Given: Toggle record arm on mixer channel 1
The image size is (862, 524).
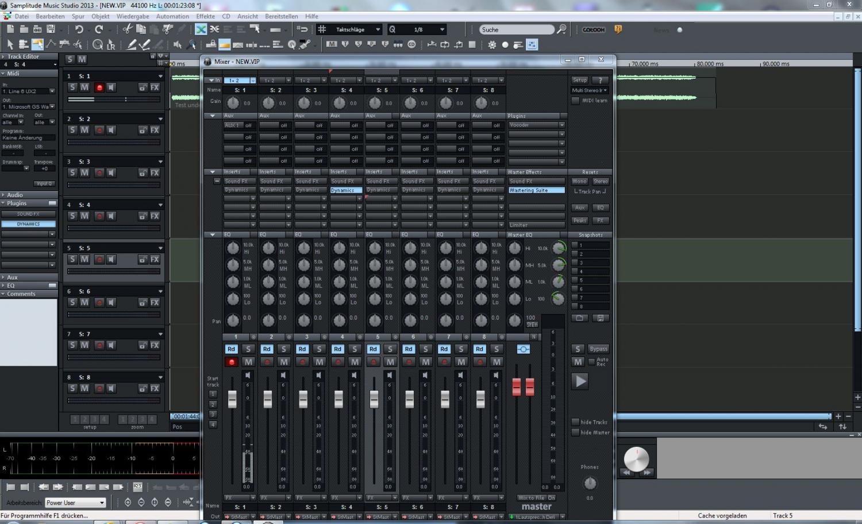Looking at the screenshot, I should pyautogui.click(x=232, y=362).
